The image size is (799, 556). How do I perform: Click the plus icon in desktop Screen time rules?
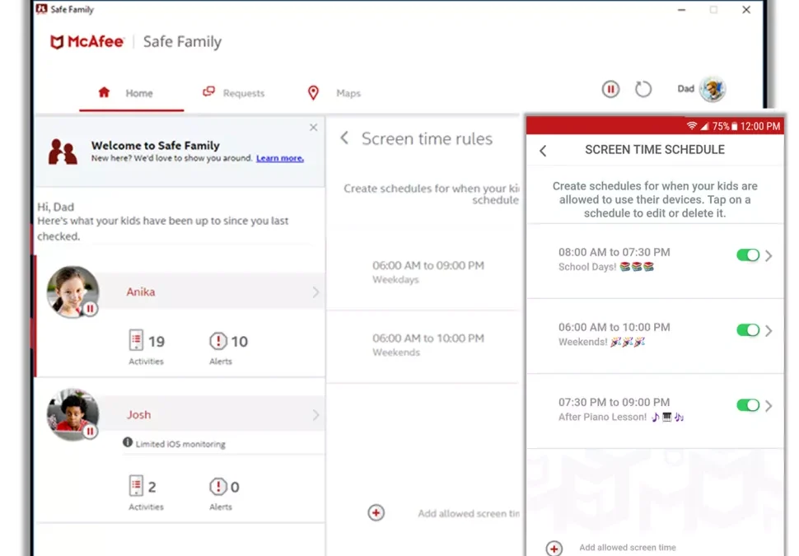click(376, 513)
